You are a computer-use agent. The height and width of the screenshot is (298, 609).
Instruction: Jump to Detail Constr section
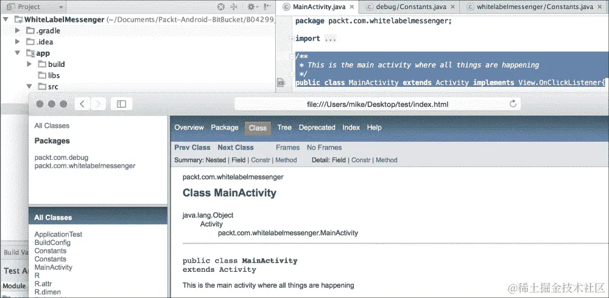pos(361,160)
